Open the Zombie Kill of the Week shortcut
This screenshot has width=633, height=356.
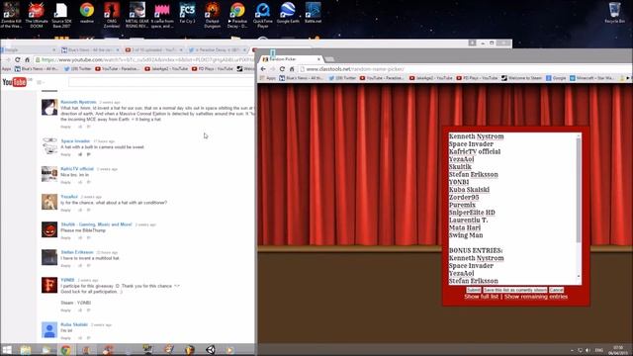[11, 15]
